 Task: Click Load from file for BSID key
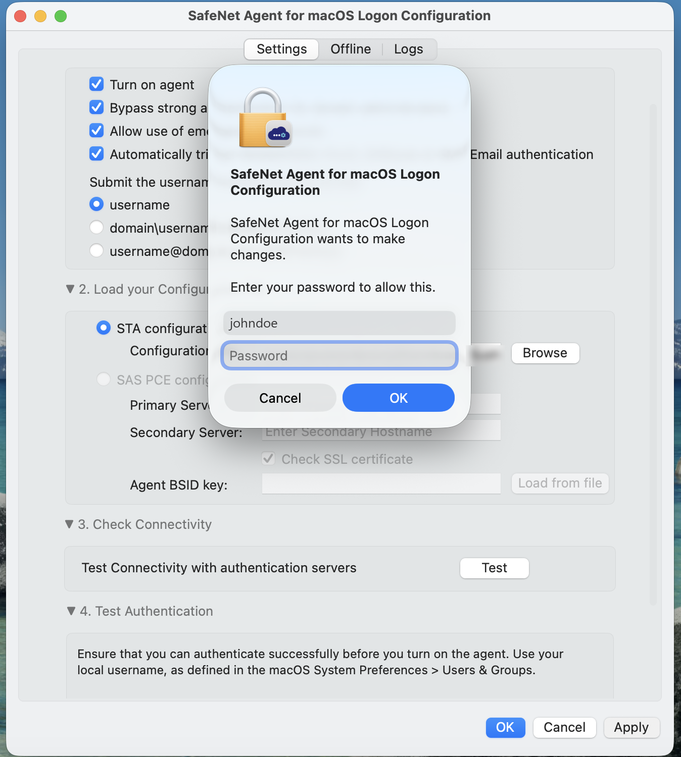560,483
